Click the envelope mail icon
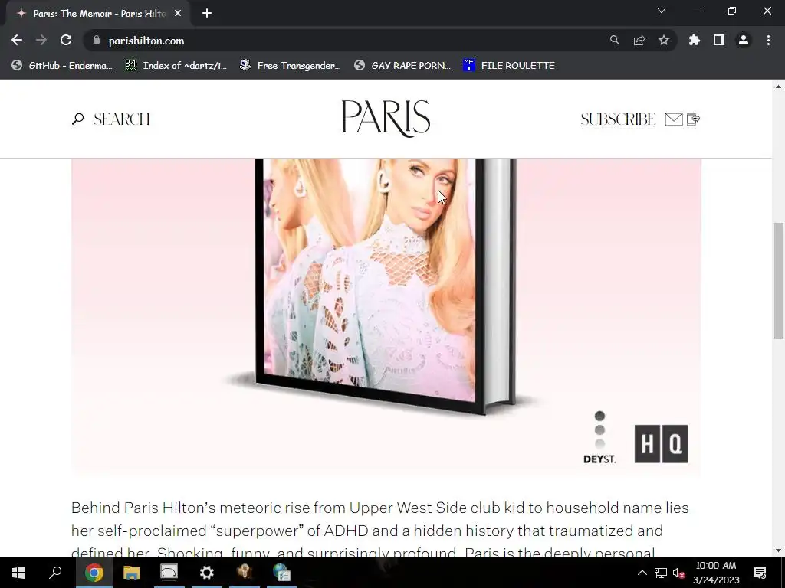The image size is (785, 588). click(x=673, y=119)
